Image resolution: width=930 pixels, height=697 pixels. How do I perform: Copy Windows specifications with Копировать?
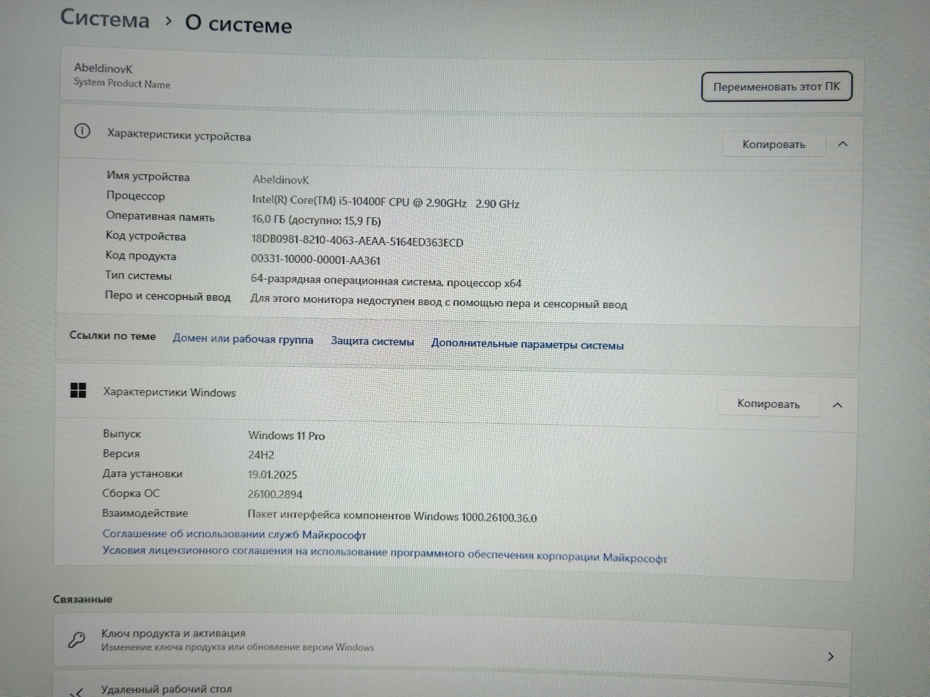tap(768, 404)
